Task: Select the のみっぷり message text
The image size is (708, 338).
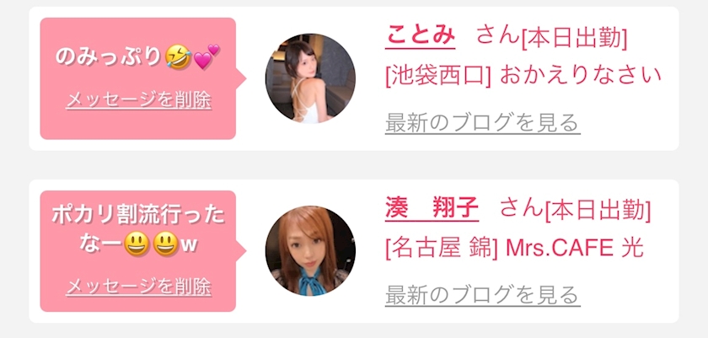Action: pos(109,58)
